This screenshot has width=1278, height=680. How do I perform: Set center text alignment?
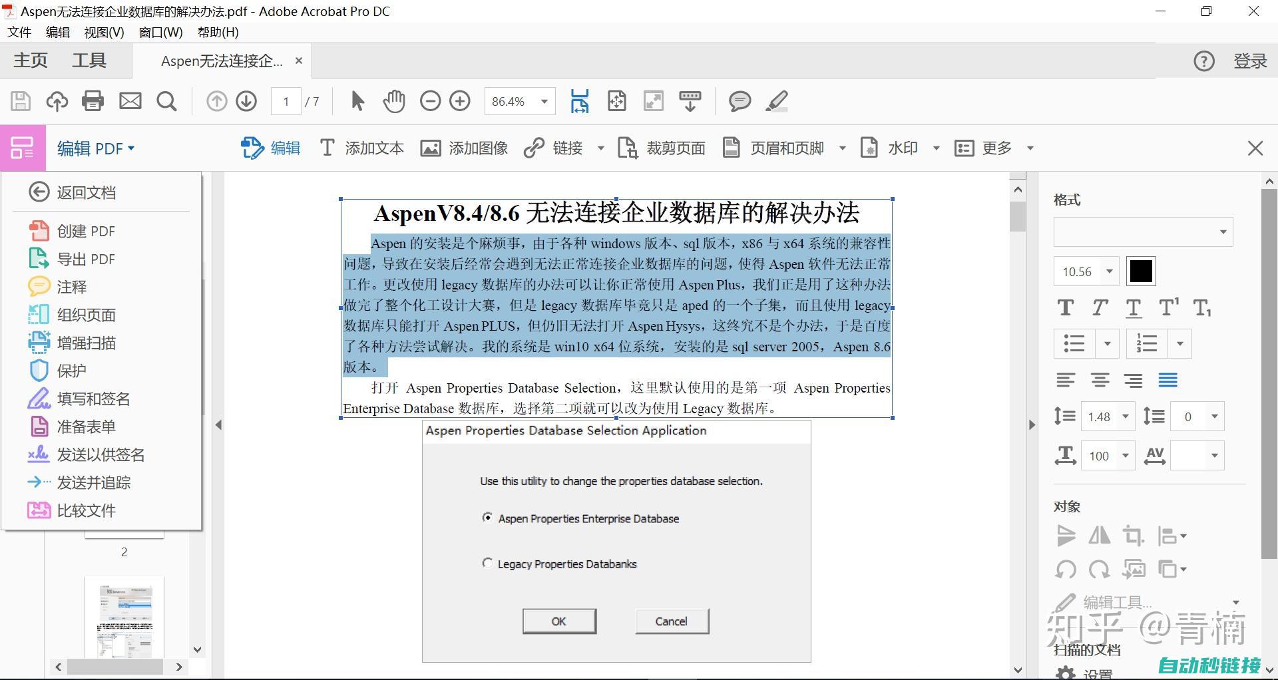[x=1100, y=380]
